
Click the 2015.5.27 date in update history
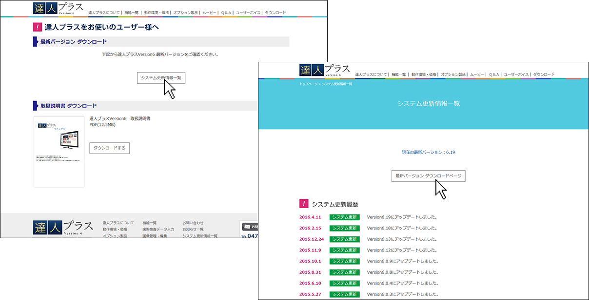tap(310, 294)
